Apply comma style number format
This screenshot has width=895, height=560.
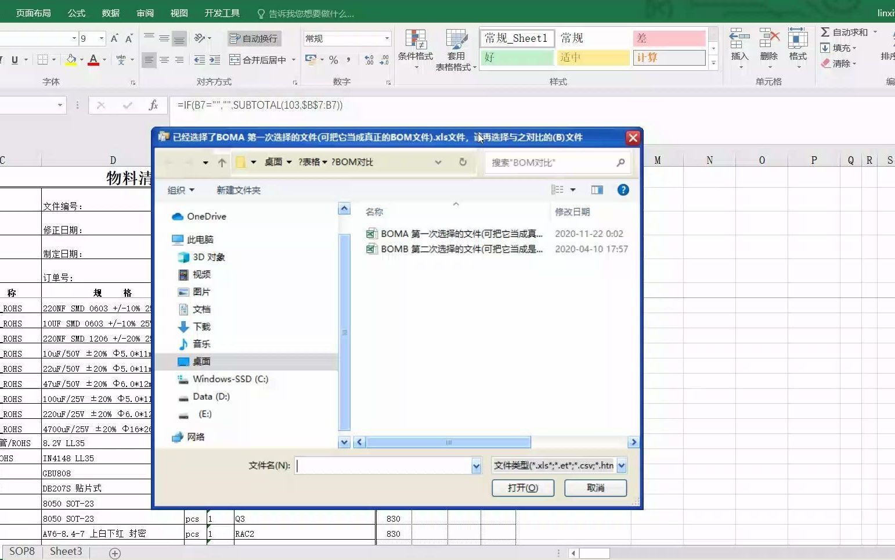(348, 60)
